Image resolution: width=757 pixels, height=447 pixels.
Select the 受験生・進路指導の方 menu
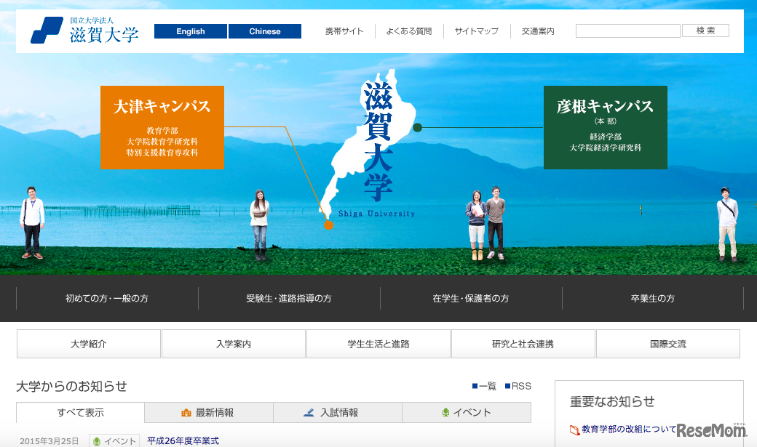click(289, 299)
